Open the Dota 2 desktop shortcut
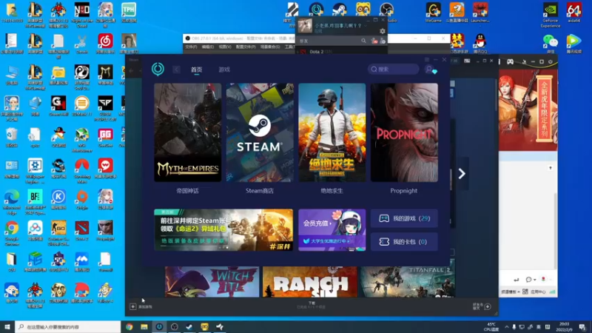This screenshot has width=592, height=333. 82,231
